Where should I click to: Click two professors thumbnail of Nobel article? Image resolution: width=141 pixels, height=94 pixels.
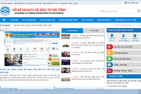point(66,70)
